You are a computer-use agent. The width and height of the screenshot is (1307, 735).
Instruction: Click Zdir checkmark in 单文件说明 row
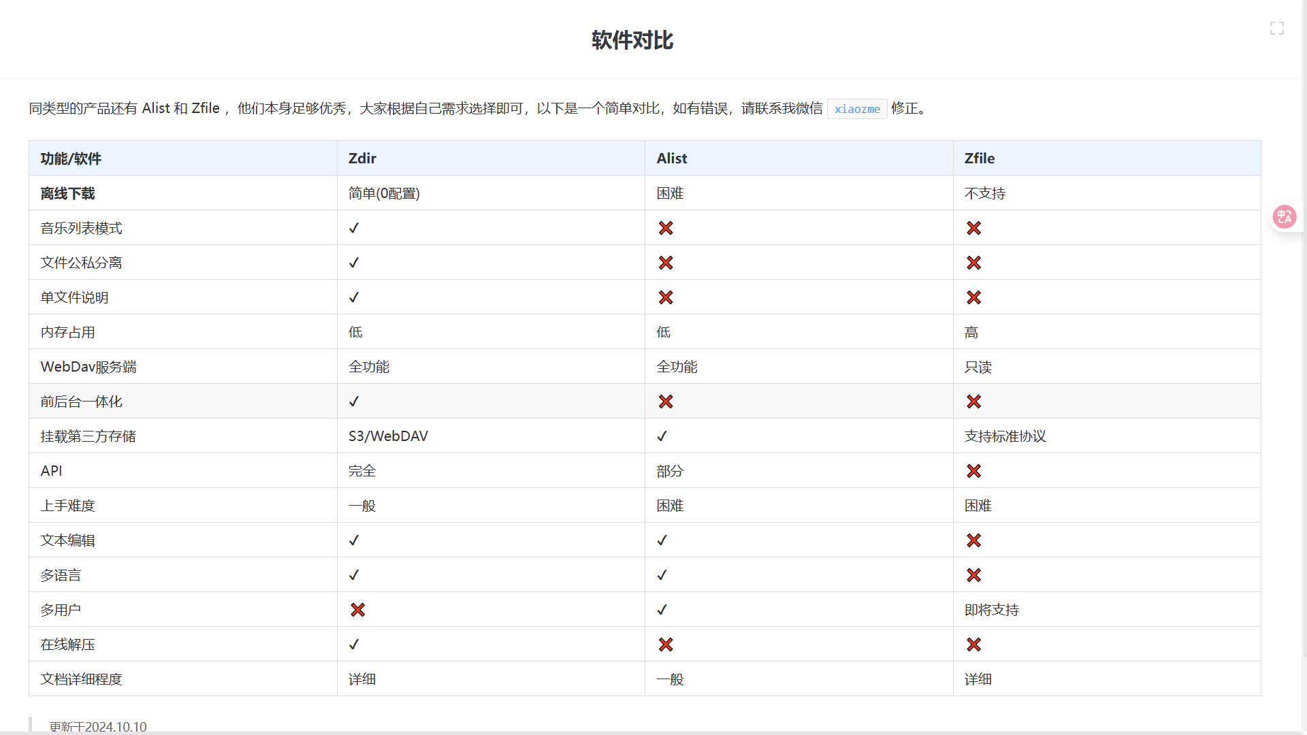(354, 297)
